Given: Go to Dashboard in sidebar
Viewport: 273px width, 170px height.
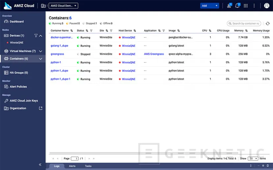Looking at the screenshot, I should (16, 21).
